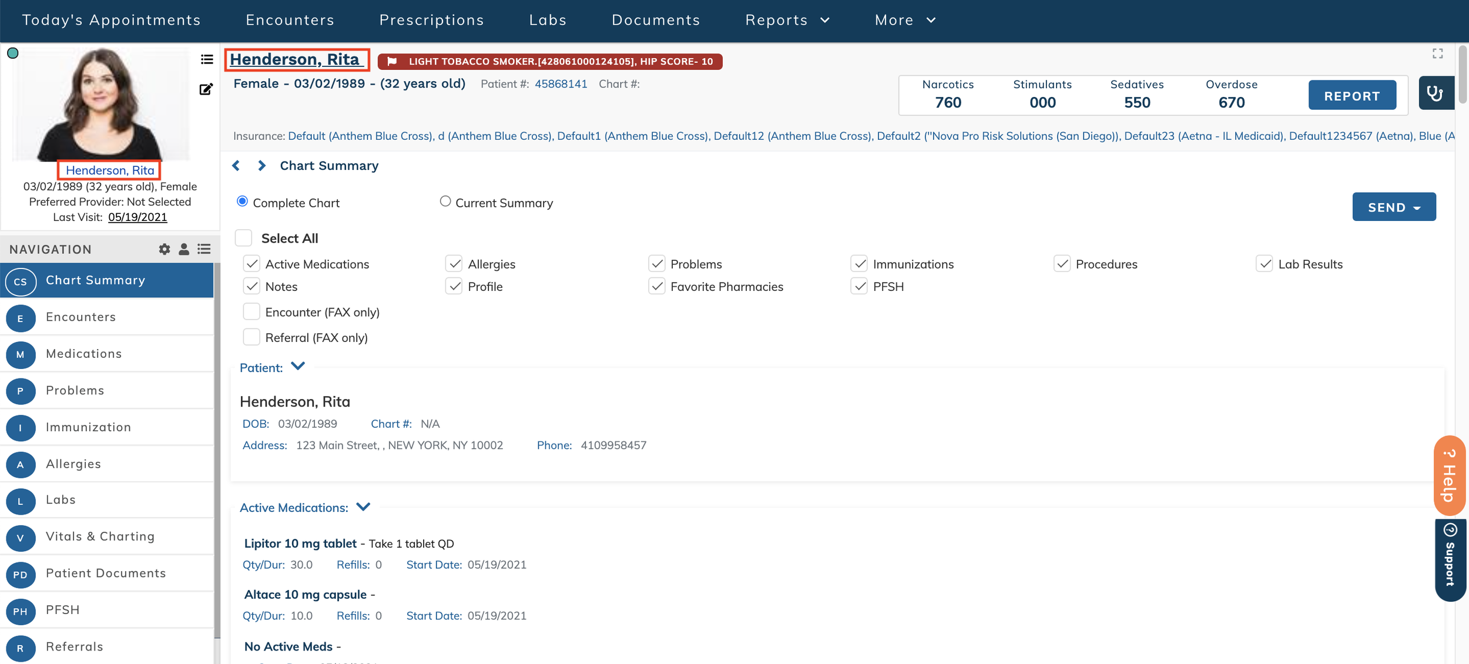The image size is (1469, 664).
Task: Click the stethoscope icon button
Action: point(1435,93)
